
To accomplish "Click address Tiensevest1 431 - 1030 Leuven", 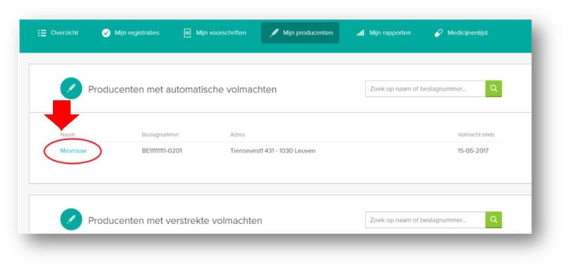I will [273, 151].
